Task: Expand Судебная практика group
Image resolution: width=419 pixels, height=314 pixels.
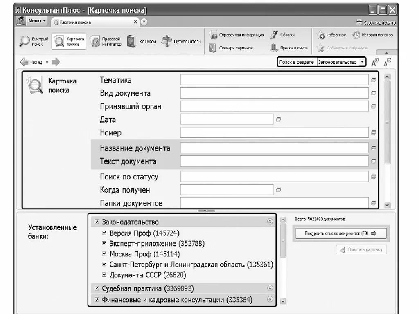Action: (270, 288)
